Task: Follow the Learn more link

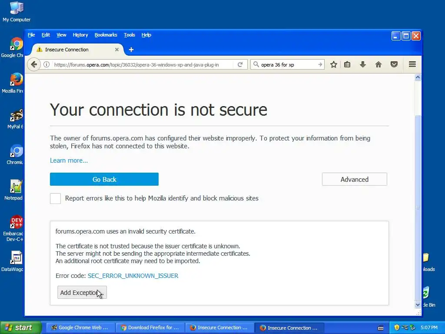Action: (x=69, y=160)
